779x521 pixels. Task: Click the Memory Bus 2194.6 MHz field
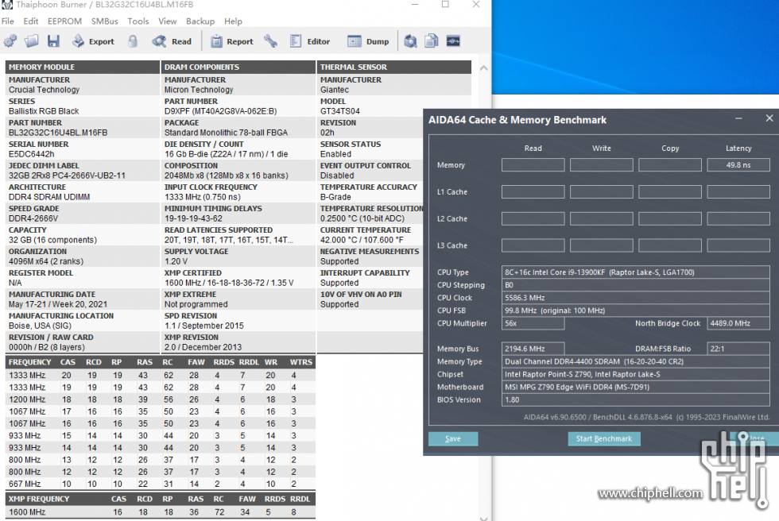coord(533,349)
